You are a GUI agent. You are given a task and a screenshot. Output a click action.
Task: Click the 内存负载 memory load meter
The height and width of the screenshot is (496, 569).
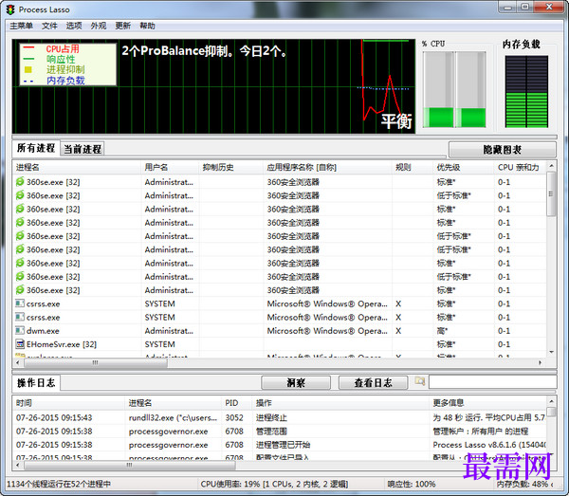(526, 91)
